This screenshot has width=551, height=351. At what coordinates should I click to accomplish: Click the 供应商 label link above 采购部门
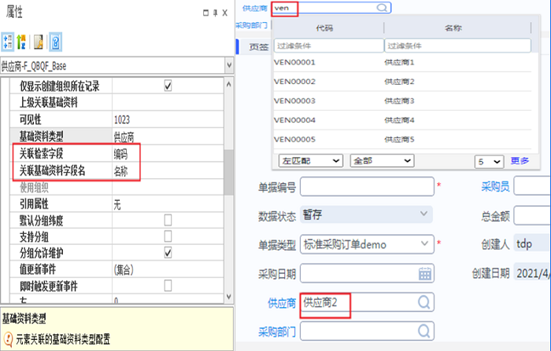point(282,303)
